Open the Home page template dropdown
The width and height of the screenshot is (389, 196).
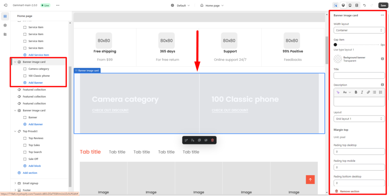pos(212,5)
